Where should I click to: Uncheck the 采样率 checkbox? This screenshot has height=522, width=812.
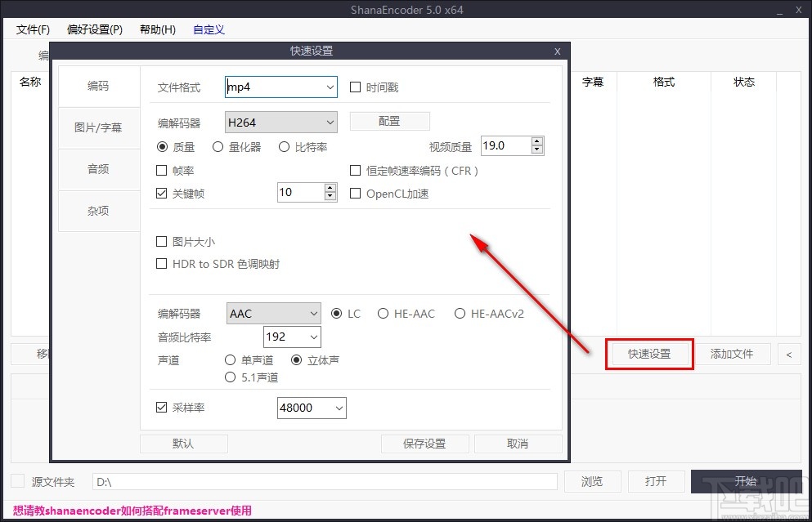coord(162,407)
